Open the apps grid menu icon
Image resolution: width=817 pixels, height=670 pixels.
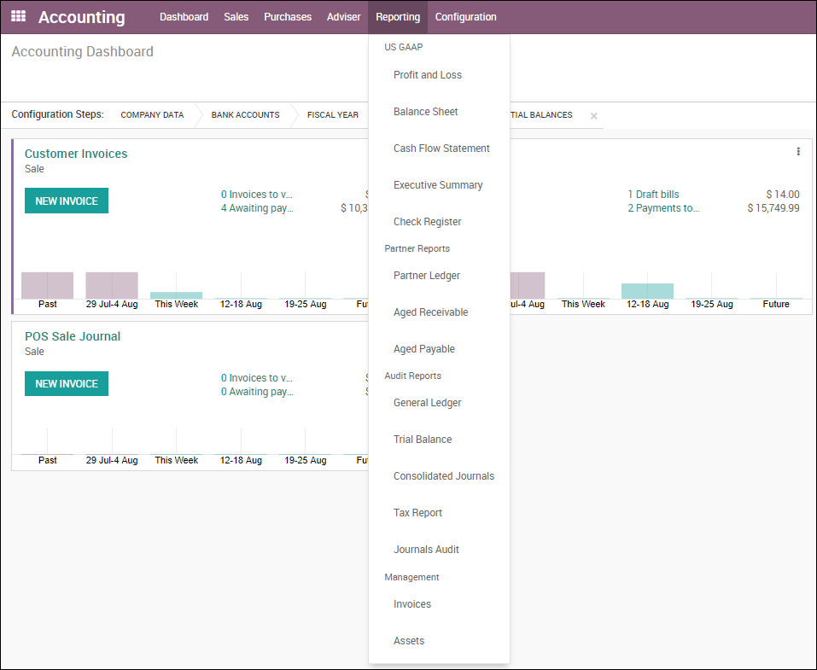click(18, 16)
